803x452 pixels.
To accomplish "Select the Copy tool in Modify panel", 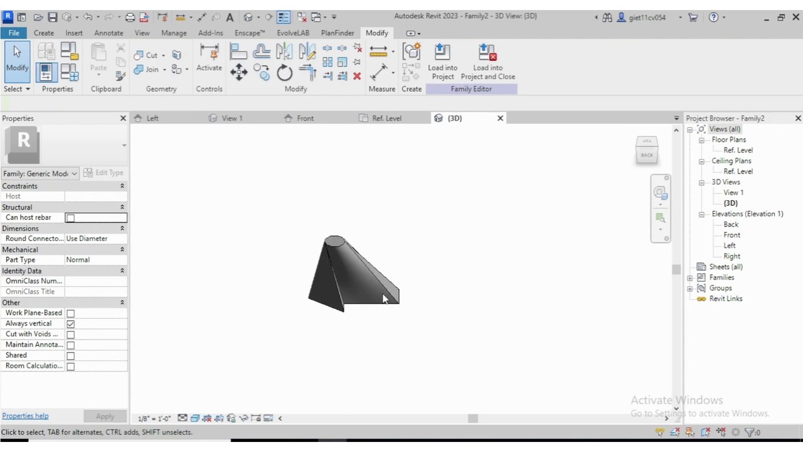I will pyautogui.click(x=262, y=73).
